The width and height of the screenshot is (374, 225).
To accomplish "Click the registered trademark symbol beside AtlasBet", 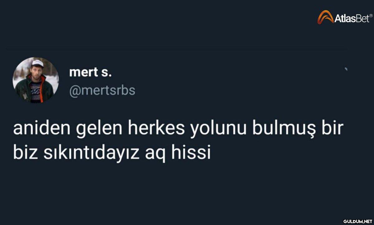I will [x=371, y=14].
